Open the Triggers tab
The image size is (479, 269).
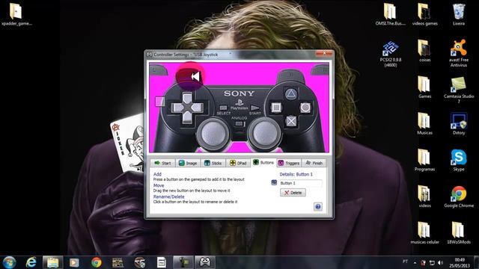click(289, 163)
